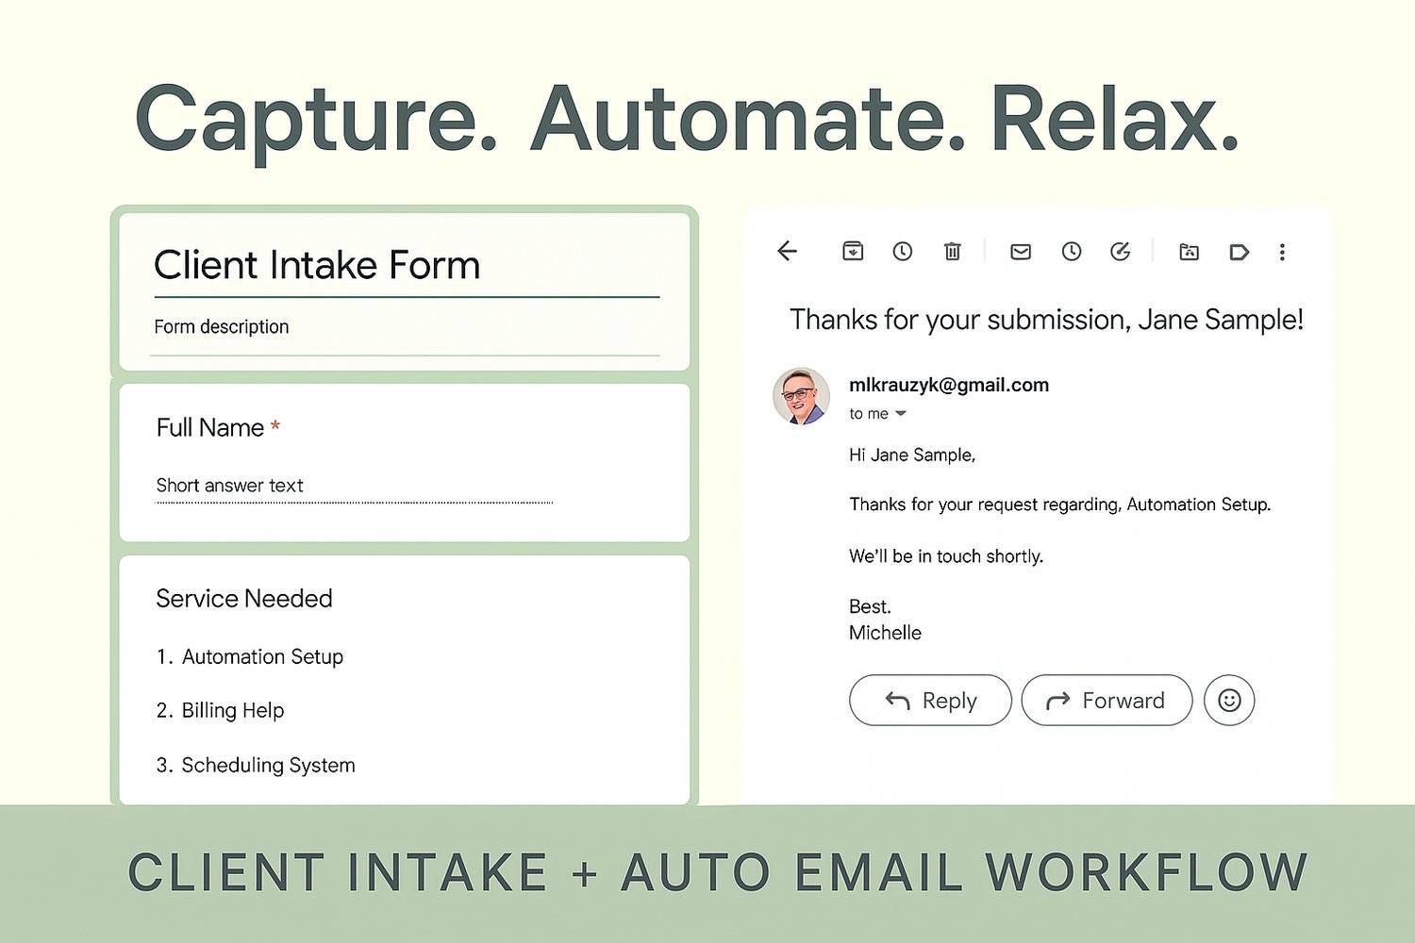Add an emoji reaction to the email
This screenshot has width=1415, height=943.
pyautogui.click(x=1229, y=700)
